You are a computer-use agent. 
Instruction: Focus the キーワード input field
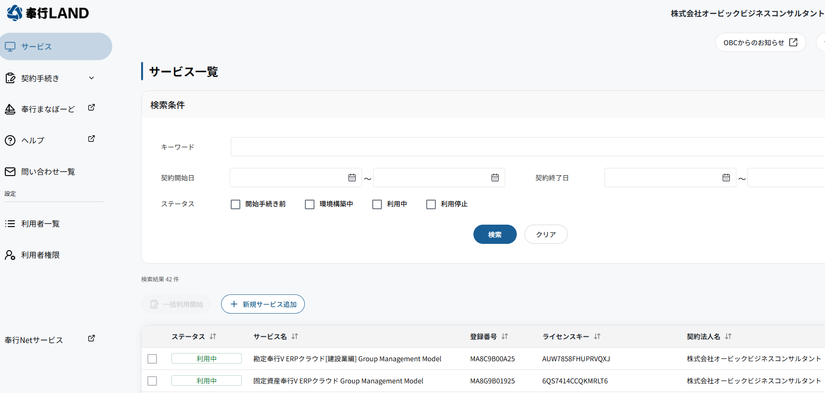point(528,147)
